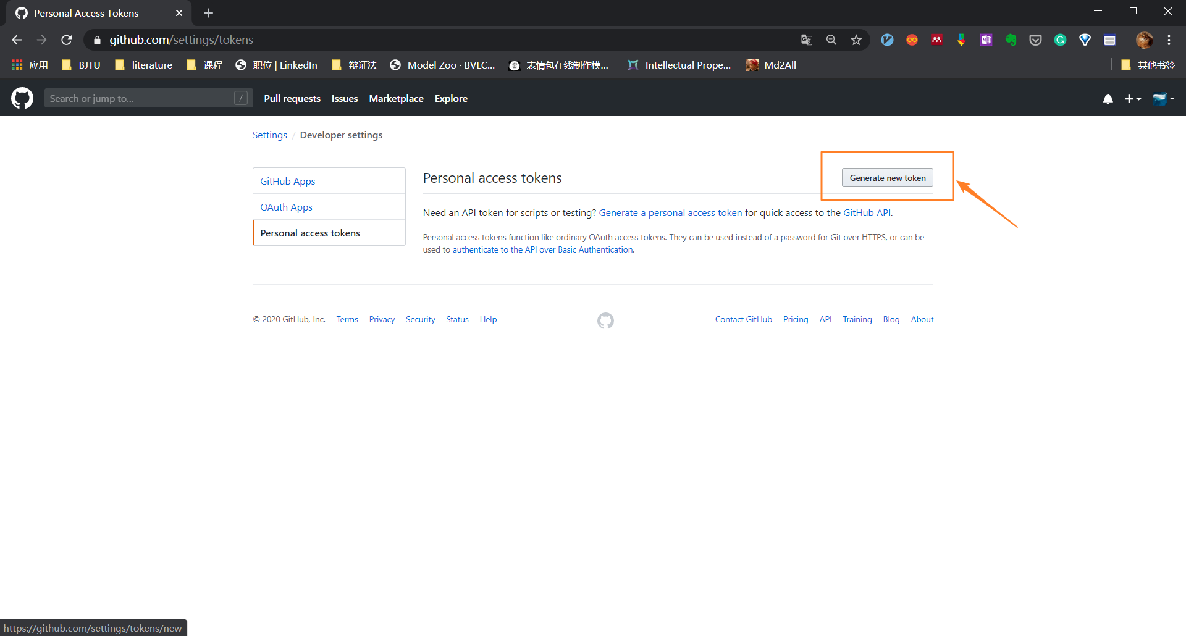Open the Privacy footer link
Screen dimensions: 1186x636
[x=382, y=320]
